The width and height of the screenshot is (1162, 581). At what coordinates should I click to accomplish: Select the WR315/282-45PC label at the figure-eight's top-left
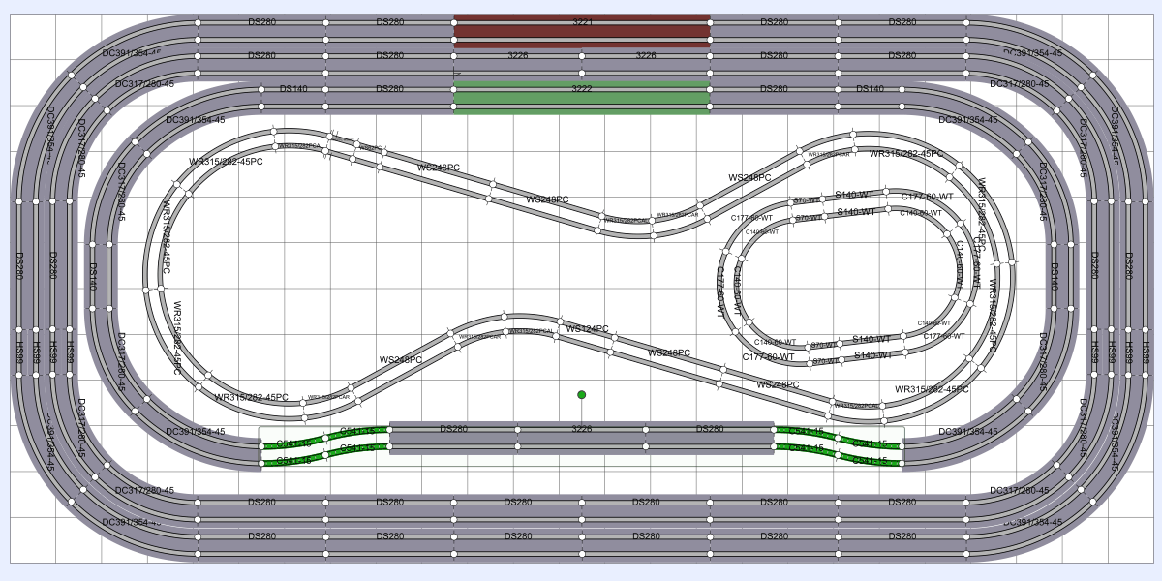click(227, 162)
